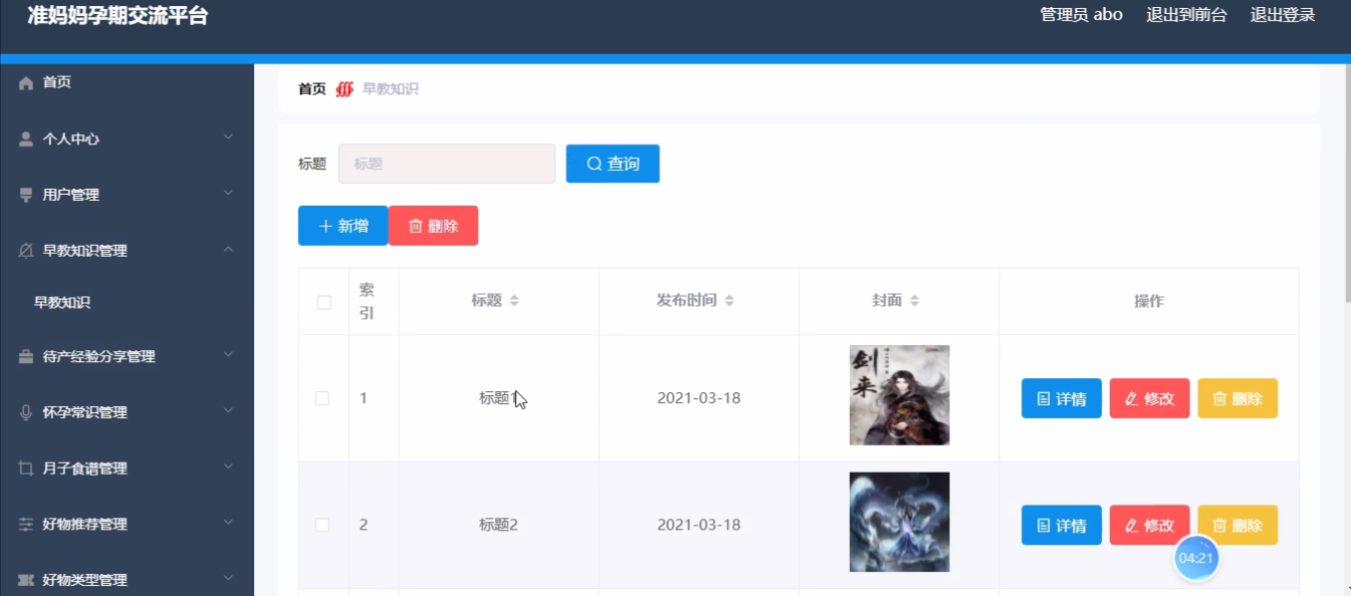Click the 新增 add button
1351x596 pixels.
[x=343, y=226]
